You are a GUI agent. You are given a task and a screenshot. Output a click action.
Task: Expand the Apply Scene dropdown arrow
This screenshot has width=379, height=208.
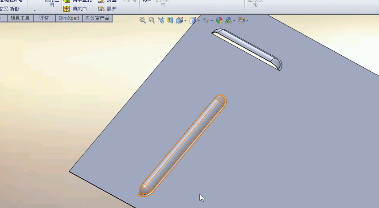(234, 21)
